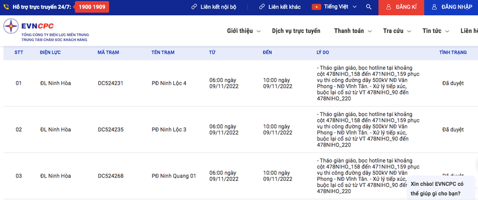Click the user icon on ĐĂNG NHẬP
Image resolution: width=478 pixels, height=200 pixels.
[434, 7]
